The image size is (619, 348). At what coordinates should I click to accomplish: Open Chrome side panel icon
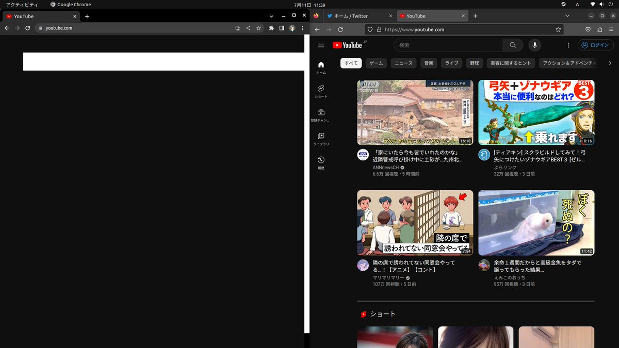tap(282, 28)
